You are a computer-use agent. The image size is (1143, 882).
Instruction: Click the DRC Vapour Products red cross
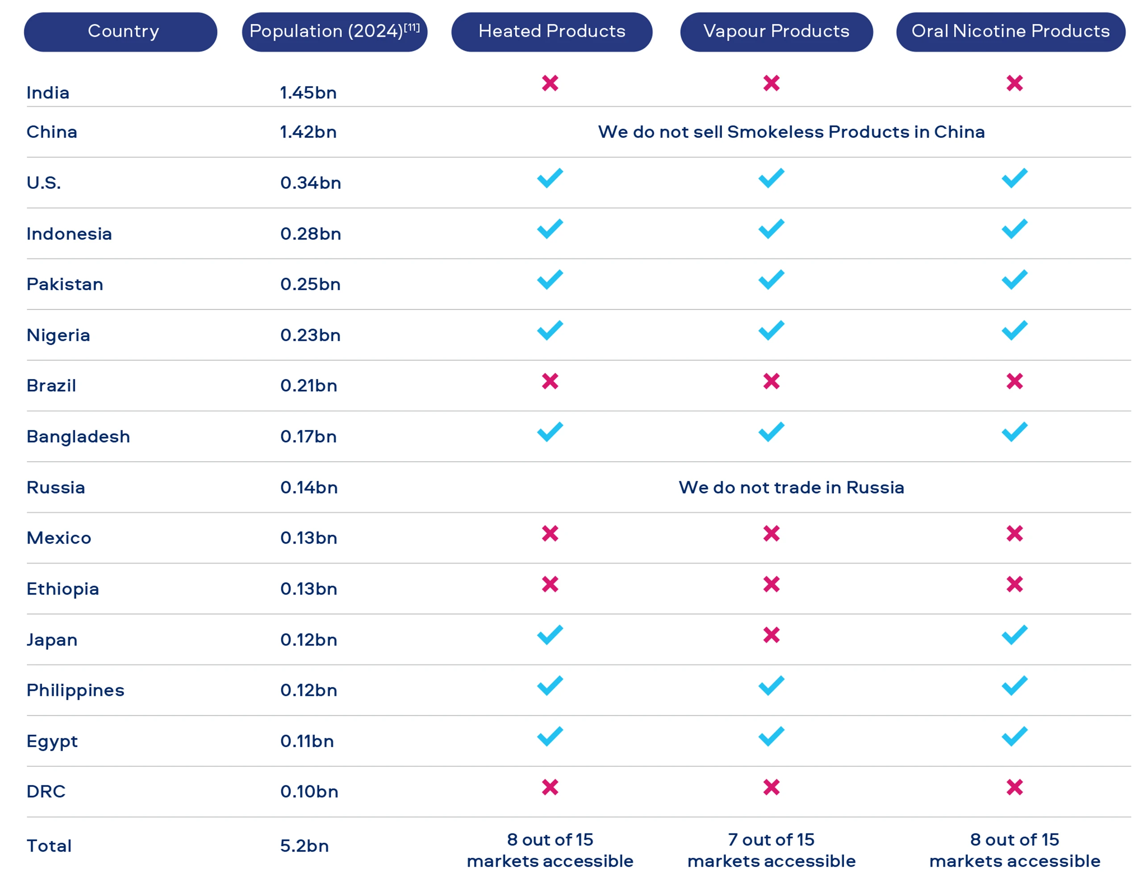pos(772,787)
